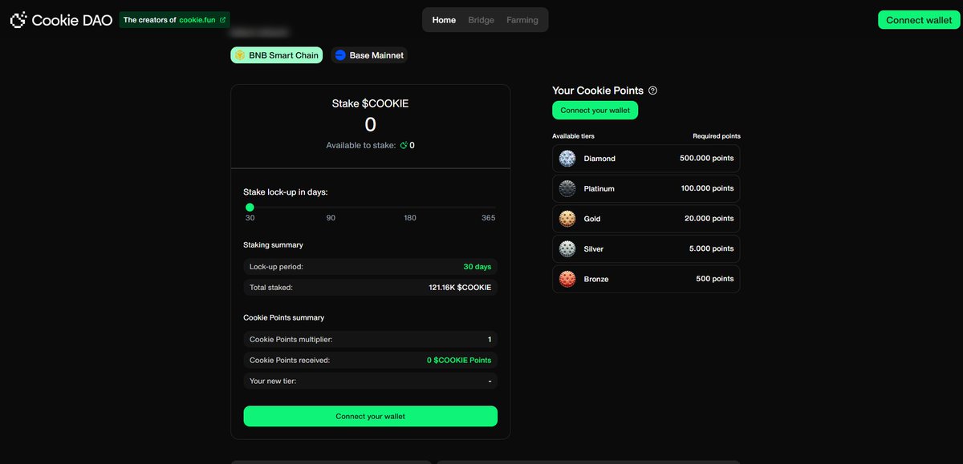Click the '100.000 points' value
963x464 pixels.
tap(706, 188)
